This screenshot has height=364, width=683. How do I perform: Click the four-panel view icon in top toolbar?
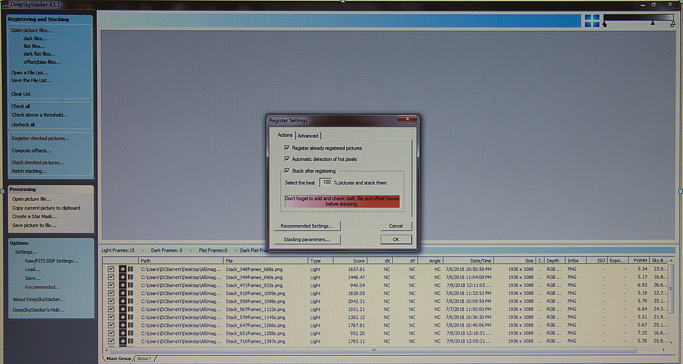point(592,21)
